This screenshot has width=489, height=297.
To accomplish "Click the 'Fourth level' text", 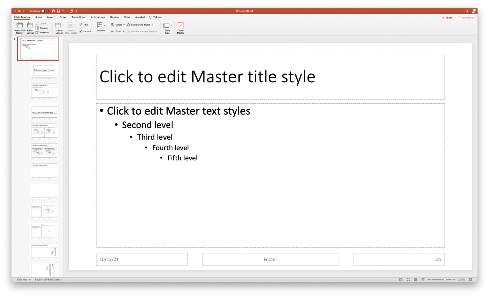I will (170, 148).
